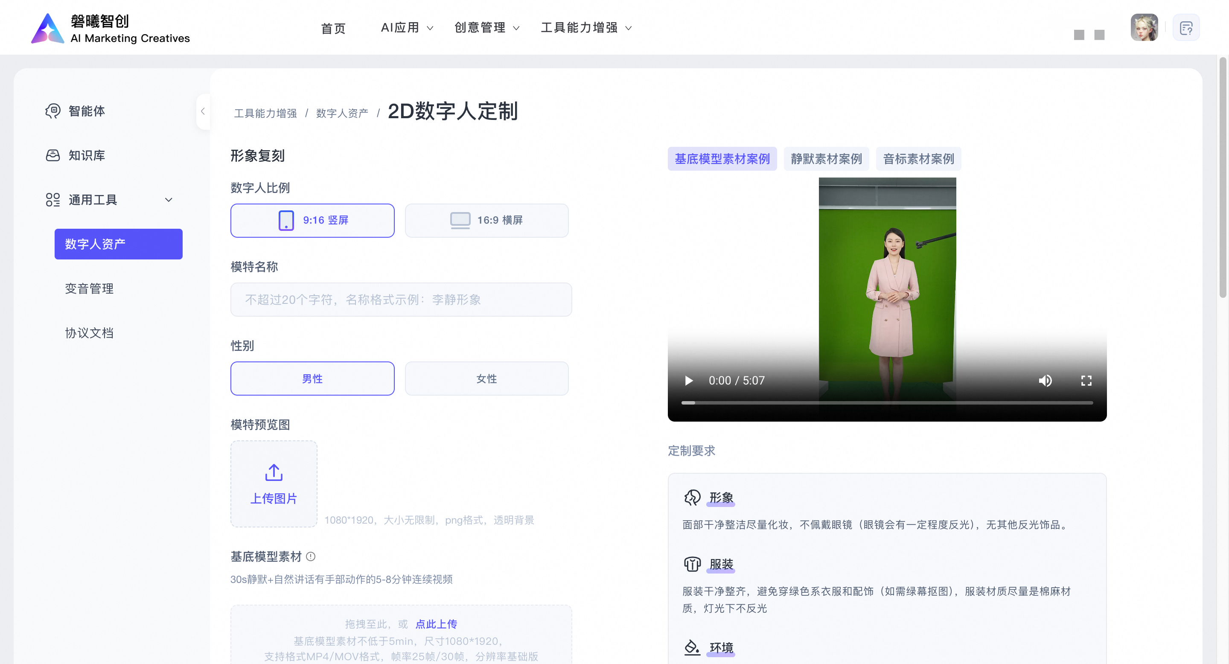Open 协议文档 in the sidebar
This screenshot has height=664, width=1229.
pyautogui.click(x=89, y=333)
